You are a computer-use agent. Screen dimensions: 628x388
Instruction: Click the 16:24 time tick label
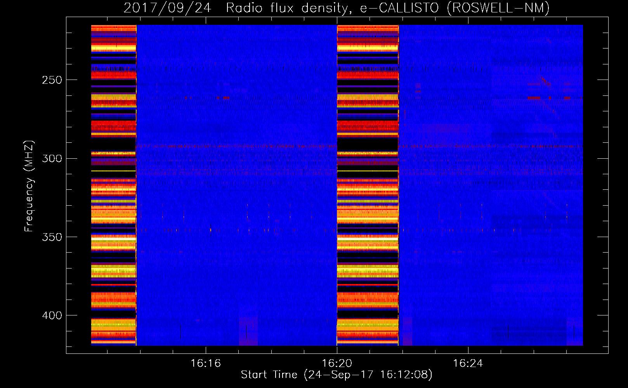(468, 363)
